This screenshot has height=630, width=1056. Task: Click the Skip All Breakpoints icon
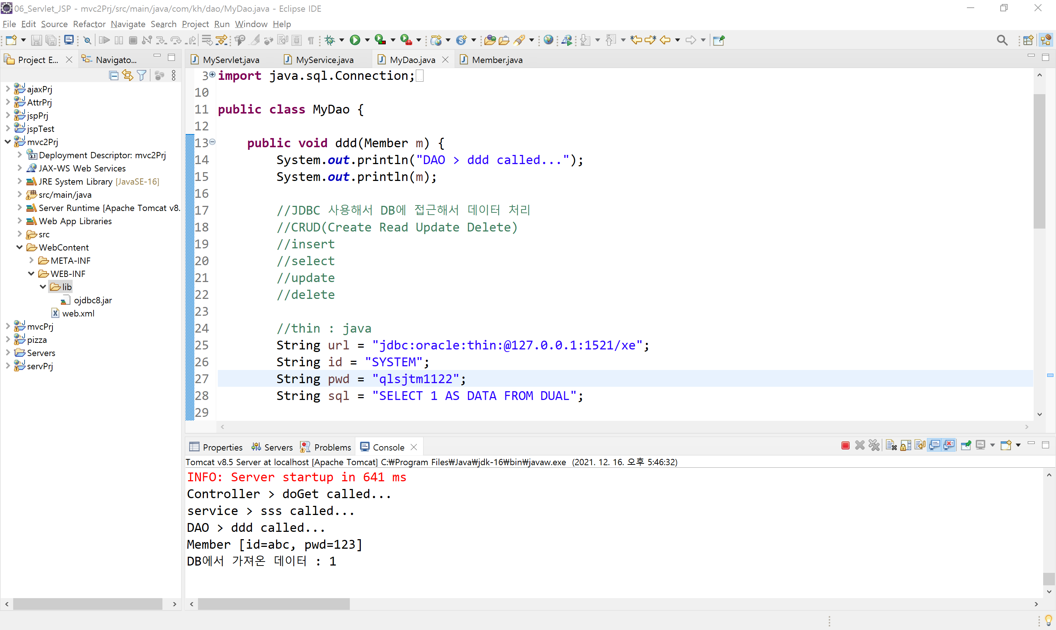[88, 40]
